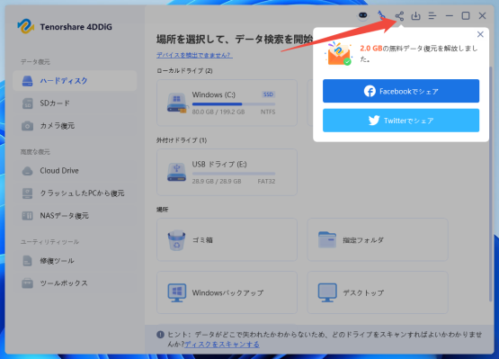Click USB drive usage progress bar

click(x=234, y=174)
